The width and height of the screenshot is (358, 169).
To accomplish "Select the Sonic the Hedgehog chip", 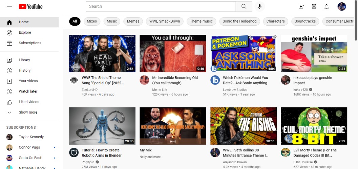I will [239, 21].
